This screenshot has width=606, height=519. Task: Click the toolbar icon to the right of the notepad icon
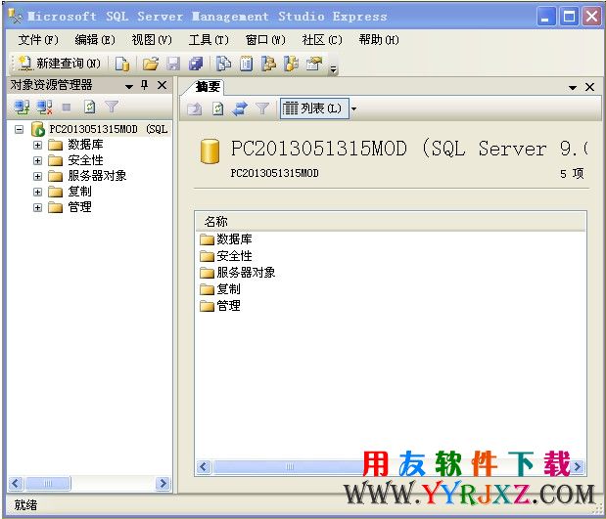tap(268, 64)
